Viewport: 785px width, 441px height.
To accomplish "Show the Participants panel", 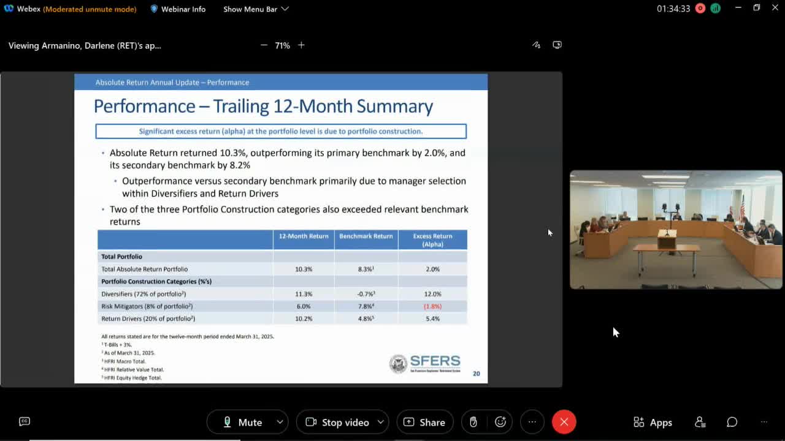I will (x=700, y=422).
